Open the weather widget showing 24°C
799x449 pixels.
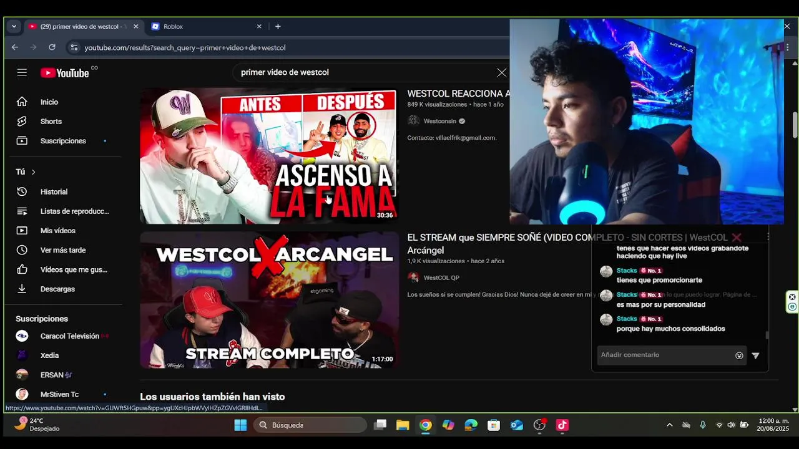(x=37, y=425)
